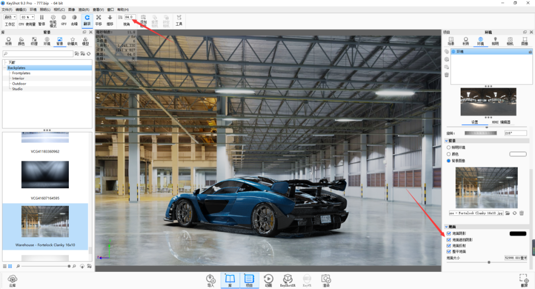Switch library to list view icon
Viewport: 535px width, 289px height.
pos(5,266)
